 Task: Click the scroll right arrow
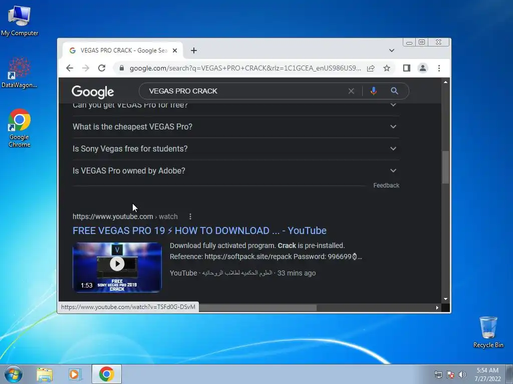[437, 307]
